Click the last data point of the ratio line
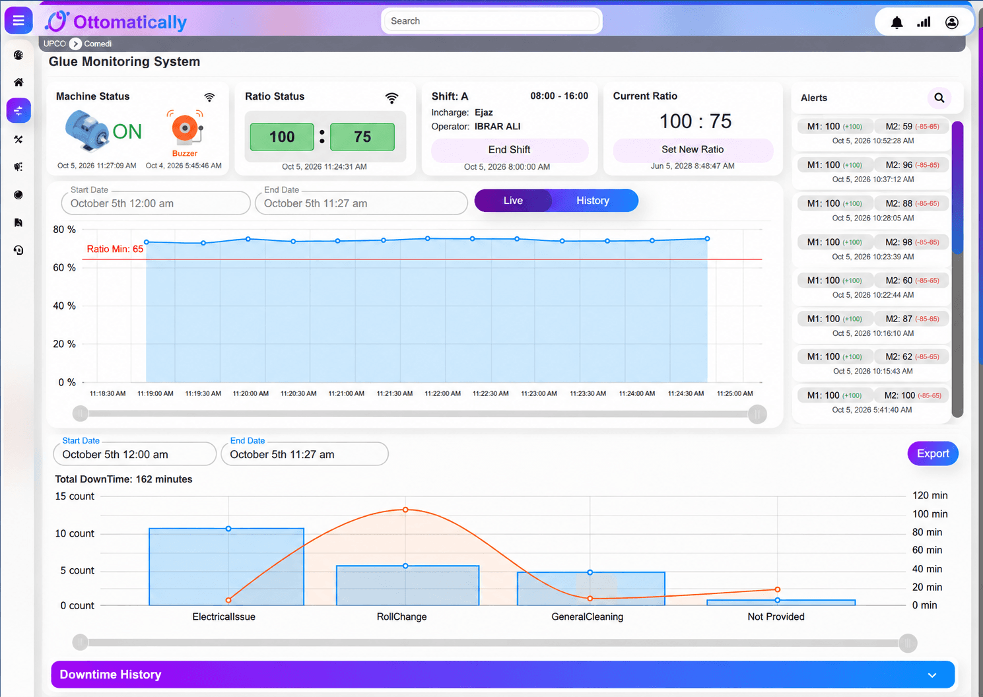The height and width of the screenshot is (697, 983). click(707, 238)
